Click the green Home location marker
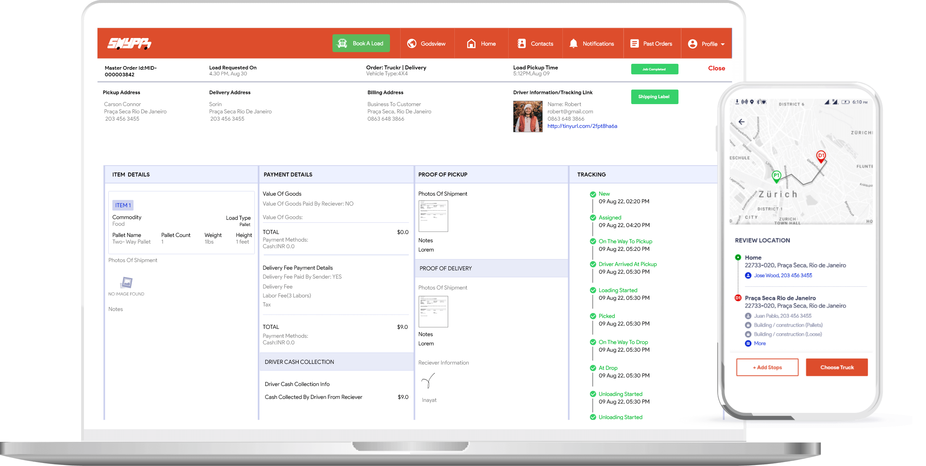Screen dimensions: 926x466 point(738,257)
